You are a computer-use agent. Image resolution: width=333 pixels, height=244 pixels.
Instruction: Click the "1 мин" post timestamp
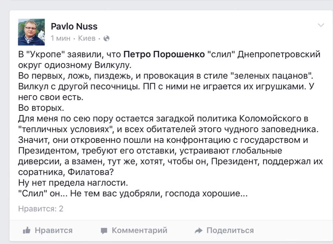60,38
